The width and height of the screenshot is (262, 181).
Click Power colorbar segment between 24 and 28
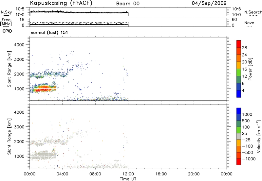point(239,51)
